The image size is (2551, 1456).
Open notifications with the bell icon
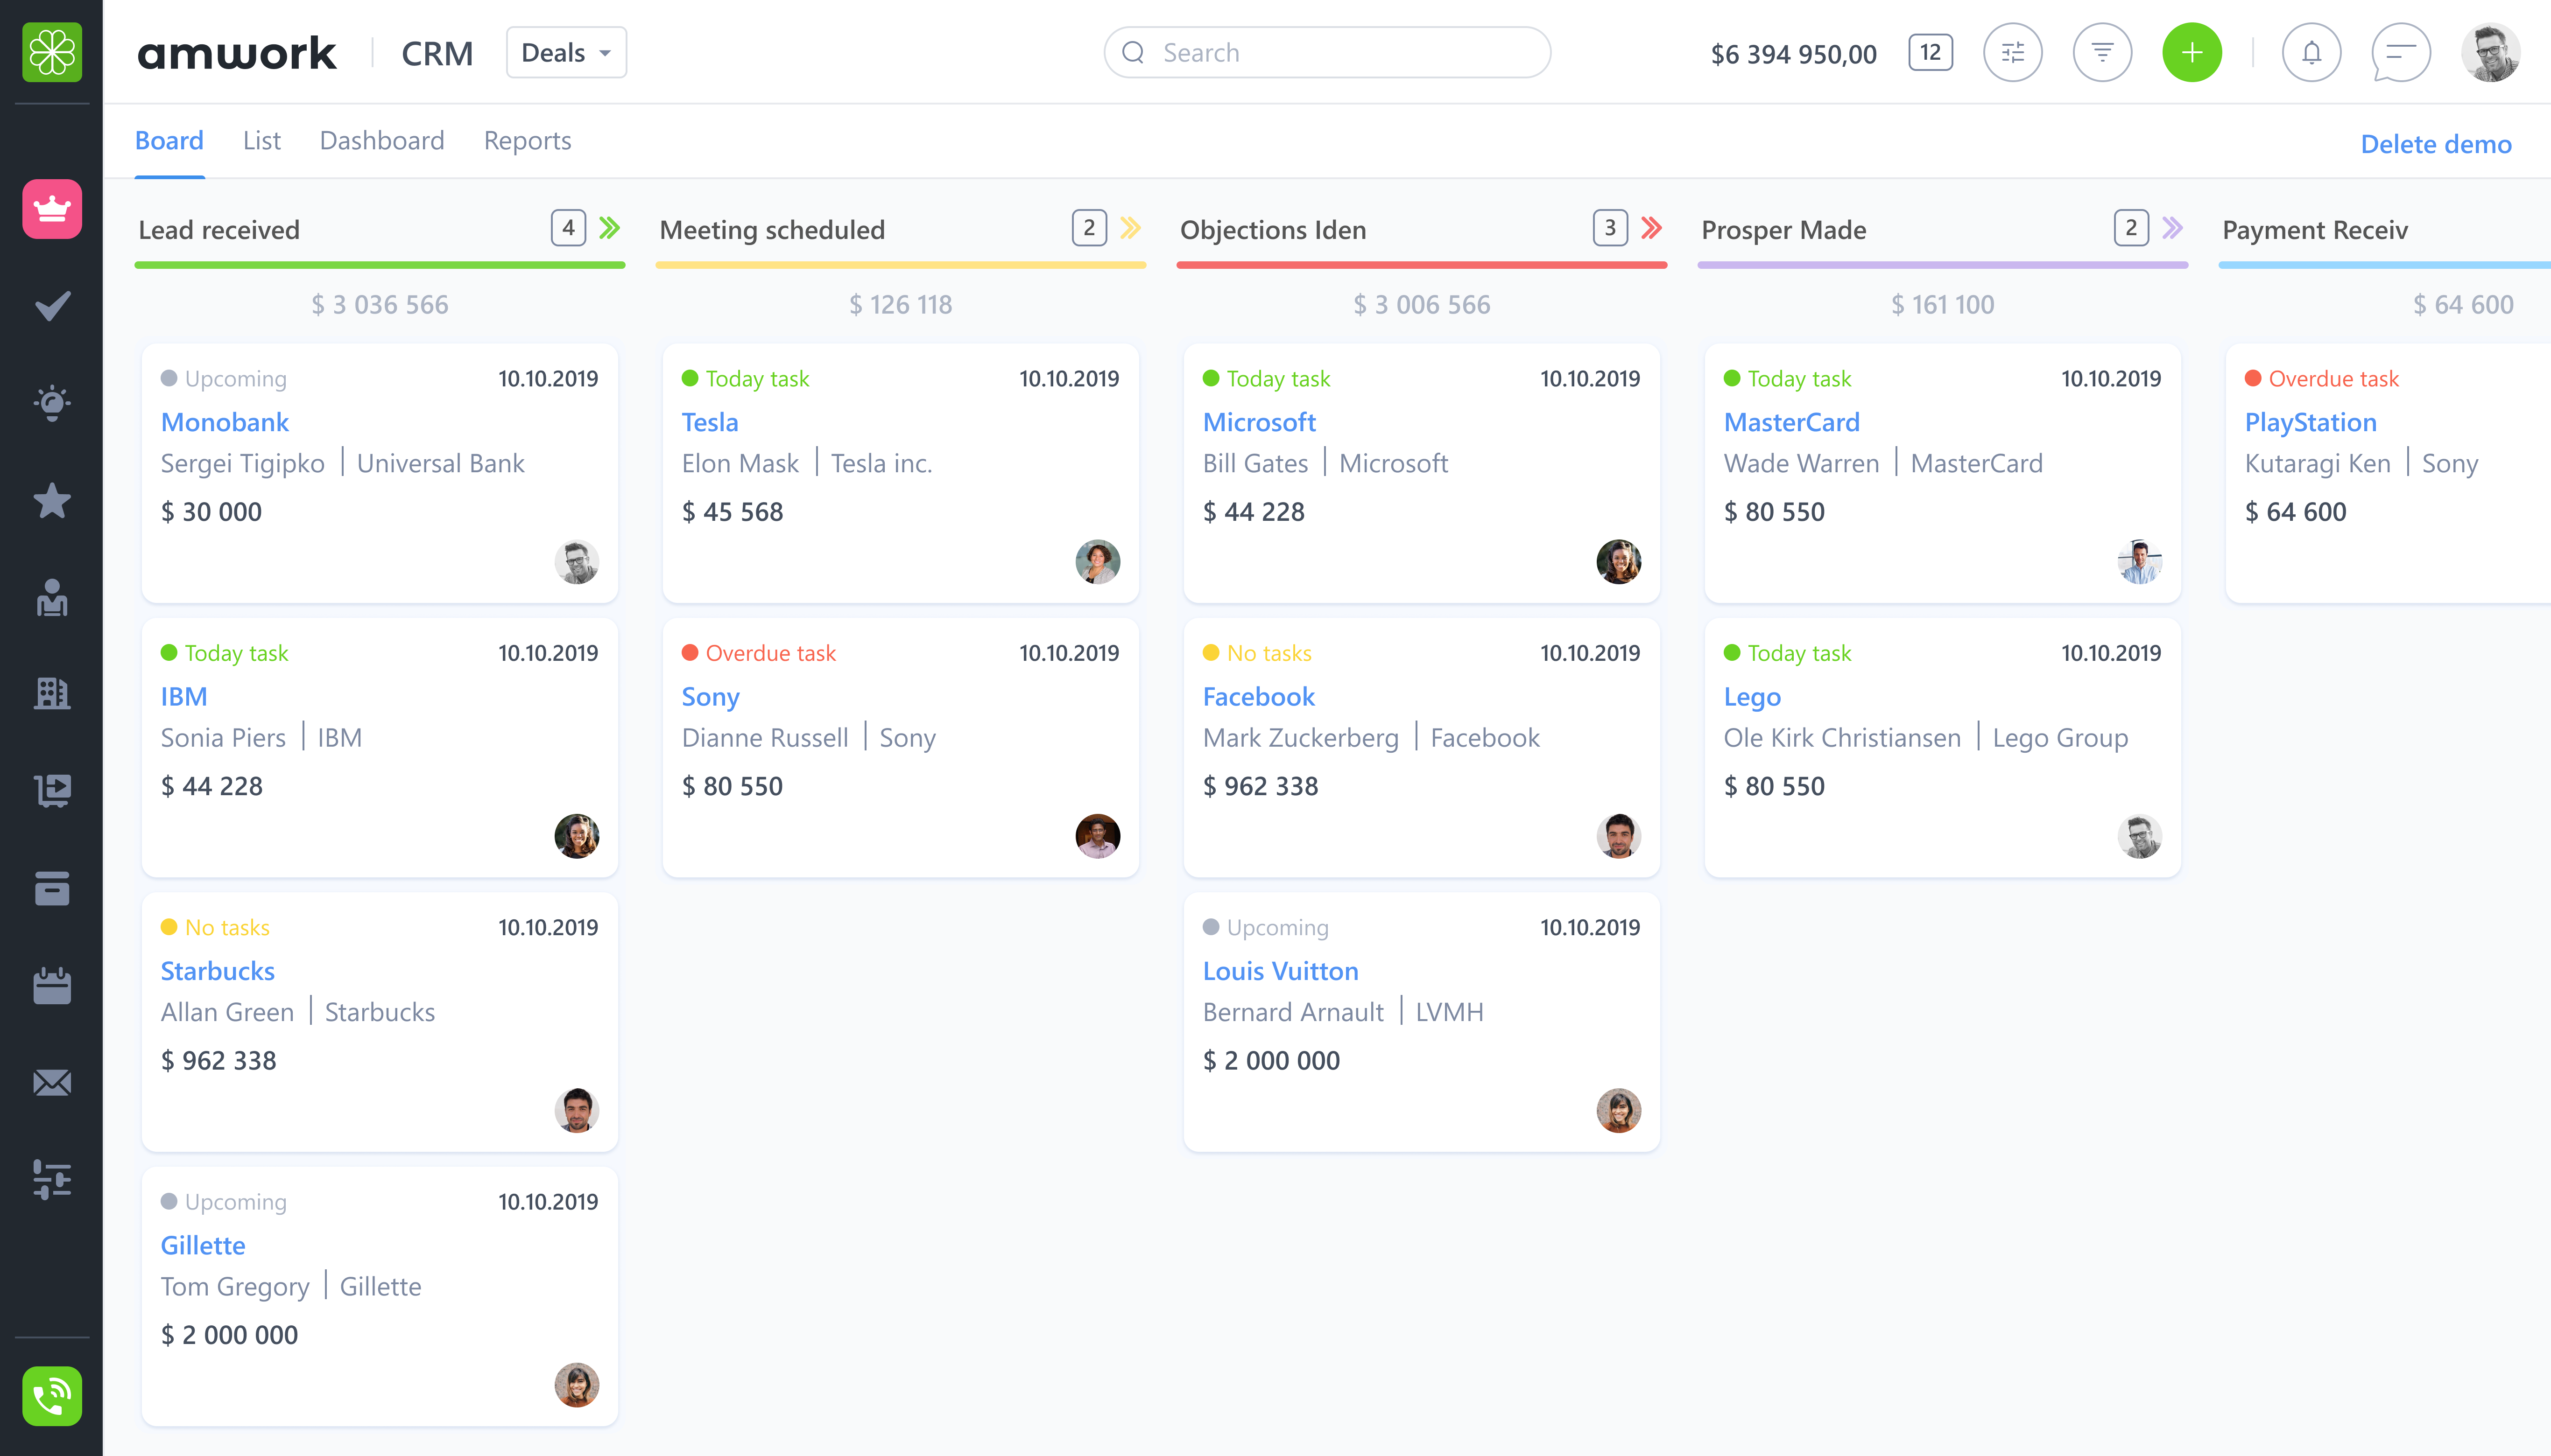click(2311, 52)
